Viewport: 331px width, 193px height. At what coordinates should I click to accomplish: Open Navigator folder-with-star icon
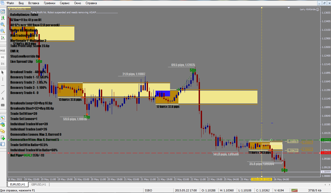(3, 131)
